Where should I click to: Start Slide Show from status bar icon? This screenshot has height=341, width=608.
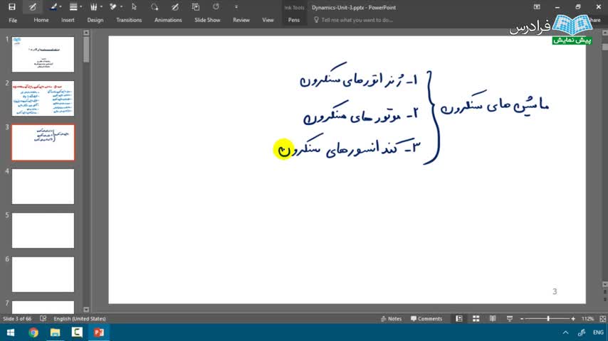[x=510, y=318]
